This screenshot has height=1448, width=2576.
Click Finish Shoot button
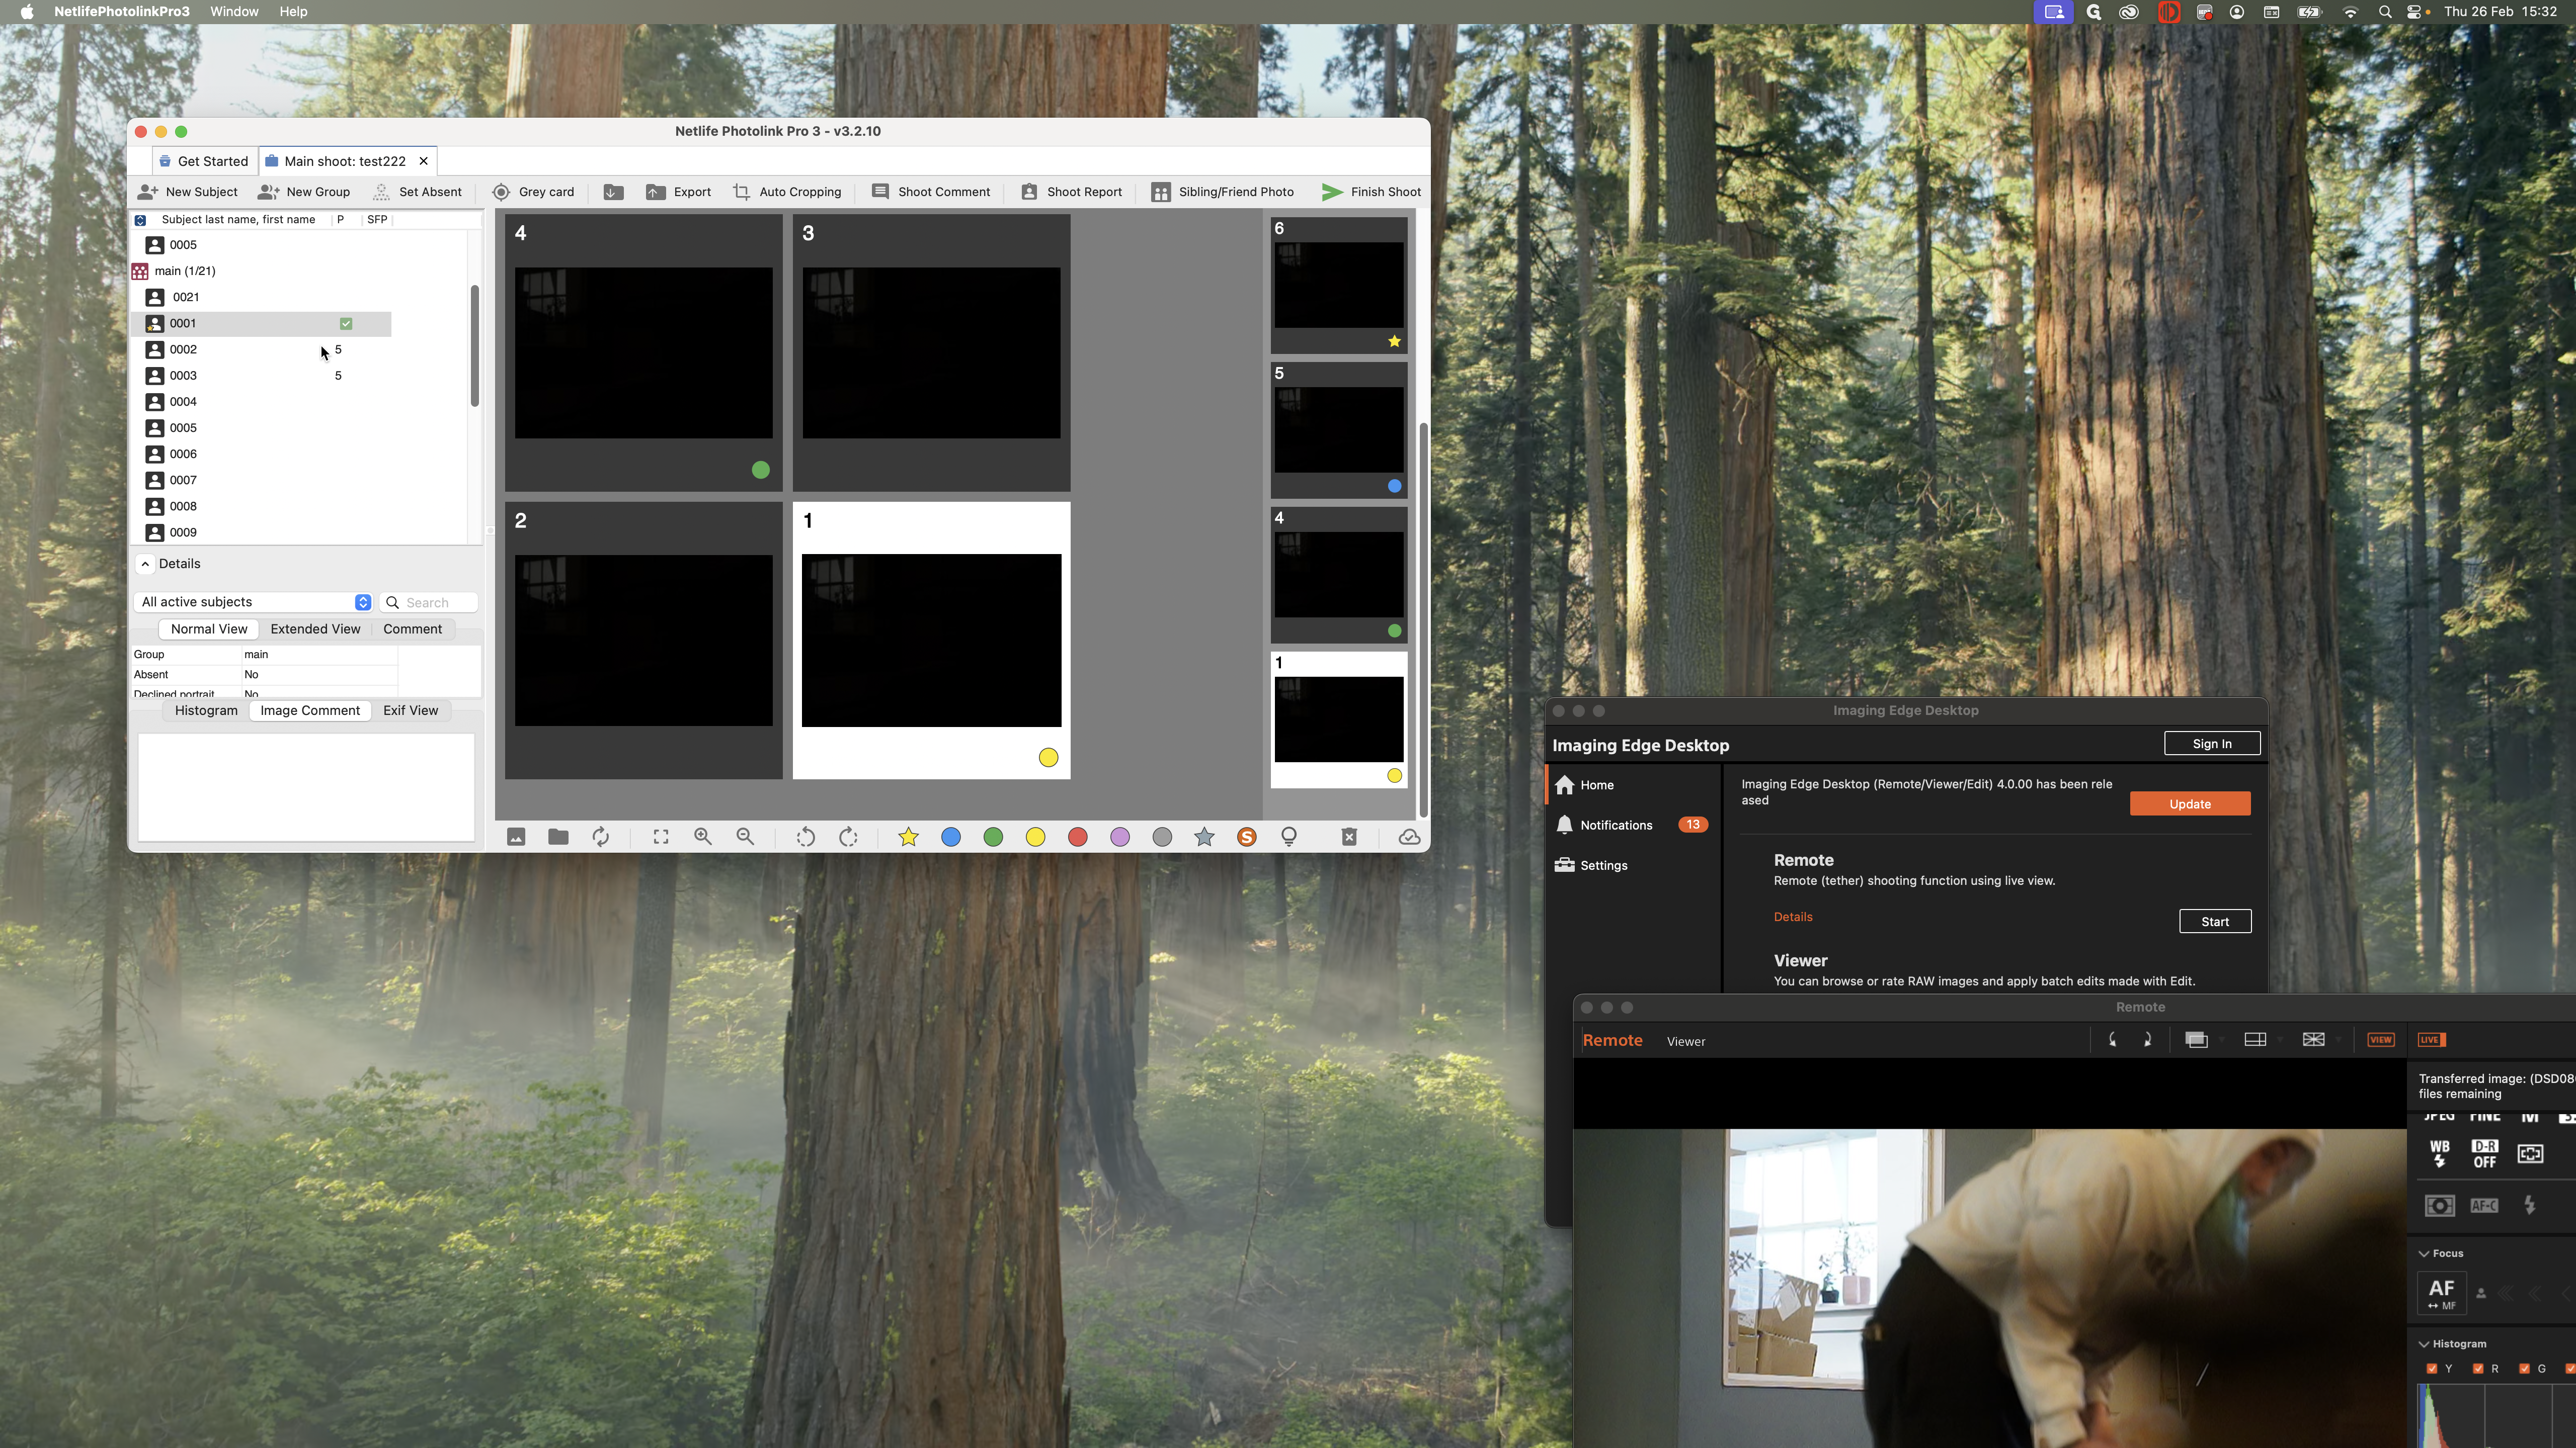click(1371, 192)
